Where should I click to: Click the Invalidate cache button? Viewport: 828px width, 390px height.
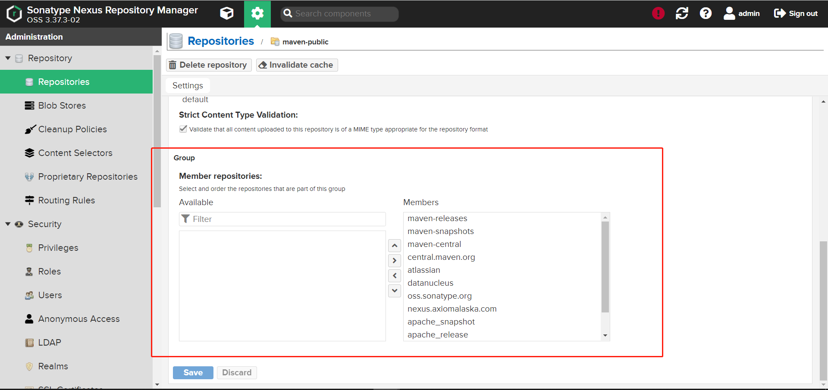[x=297, y=65]
